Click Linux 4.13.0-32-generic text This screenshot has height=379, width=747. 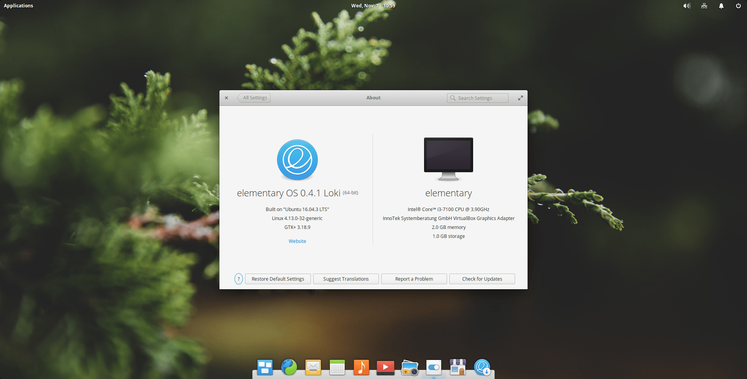297,218
